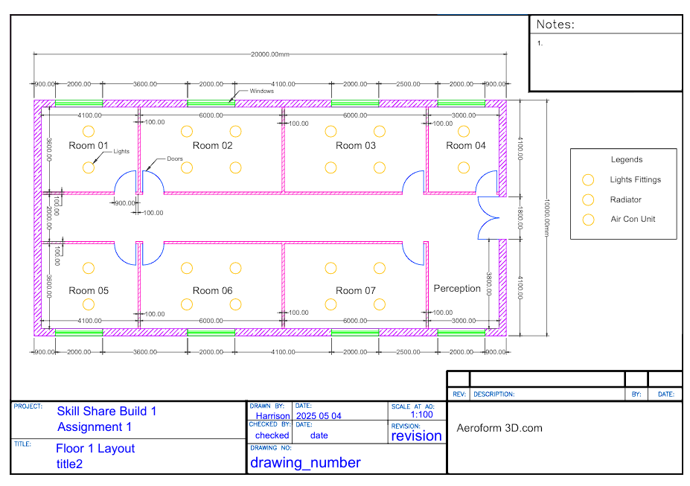Select the 'Room 07' label

point(356,291)
